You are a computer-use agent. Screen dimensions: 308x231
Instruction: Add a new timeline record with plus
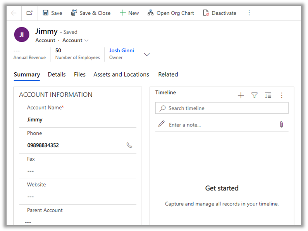tap(241, 95)
